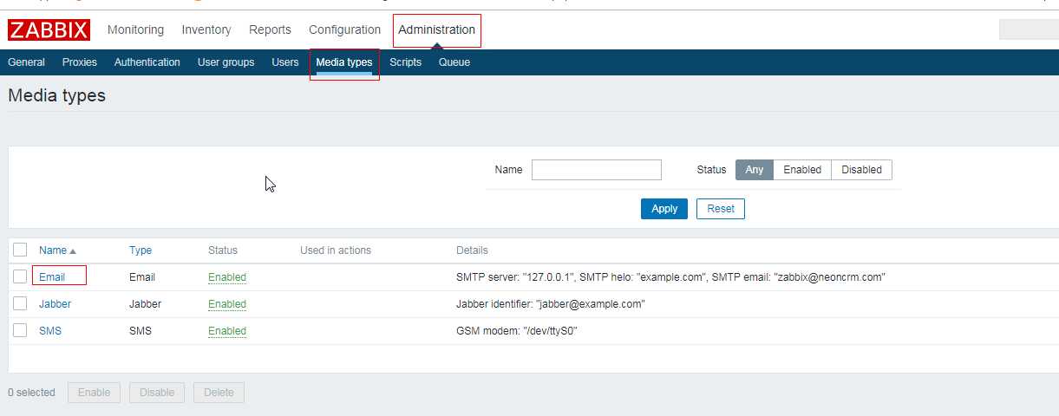
Task: Click the Type cell reading SMS
Action: point(141,331)
